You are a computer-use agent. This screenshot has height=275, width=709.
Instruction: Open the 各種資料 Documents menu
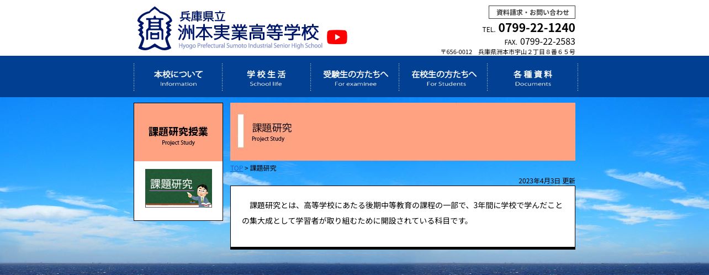532,77
